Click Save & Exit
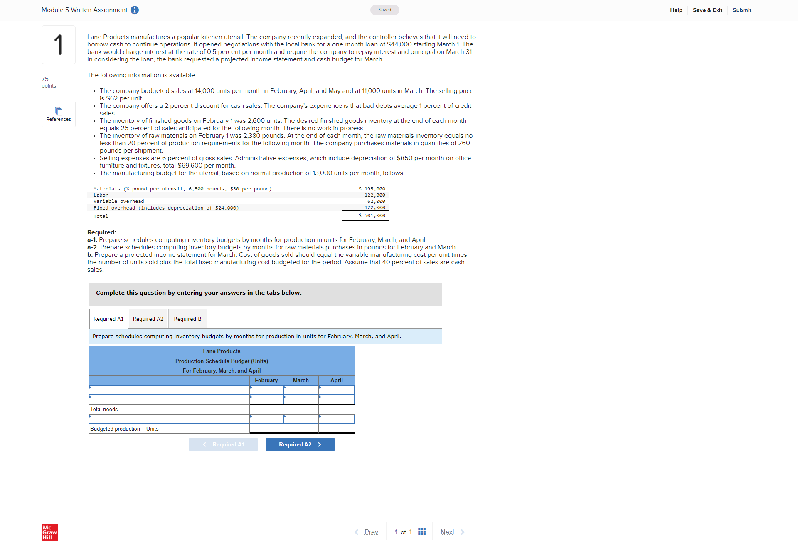Screen dimensions: 798x544 (x=707, y=10)
